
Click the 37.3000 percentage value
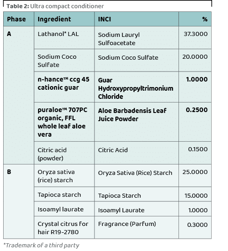click(x=195, y=34)
